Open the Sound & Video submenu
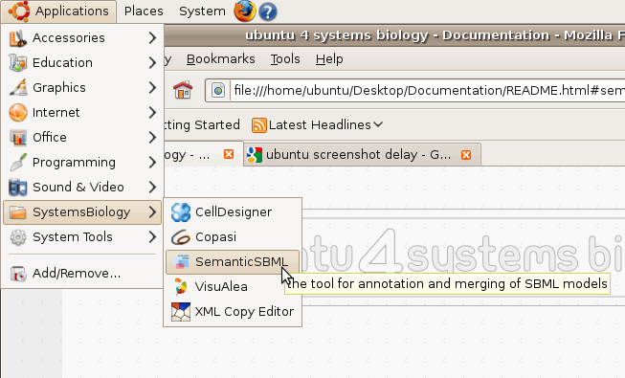 coord(82,187)
